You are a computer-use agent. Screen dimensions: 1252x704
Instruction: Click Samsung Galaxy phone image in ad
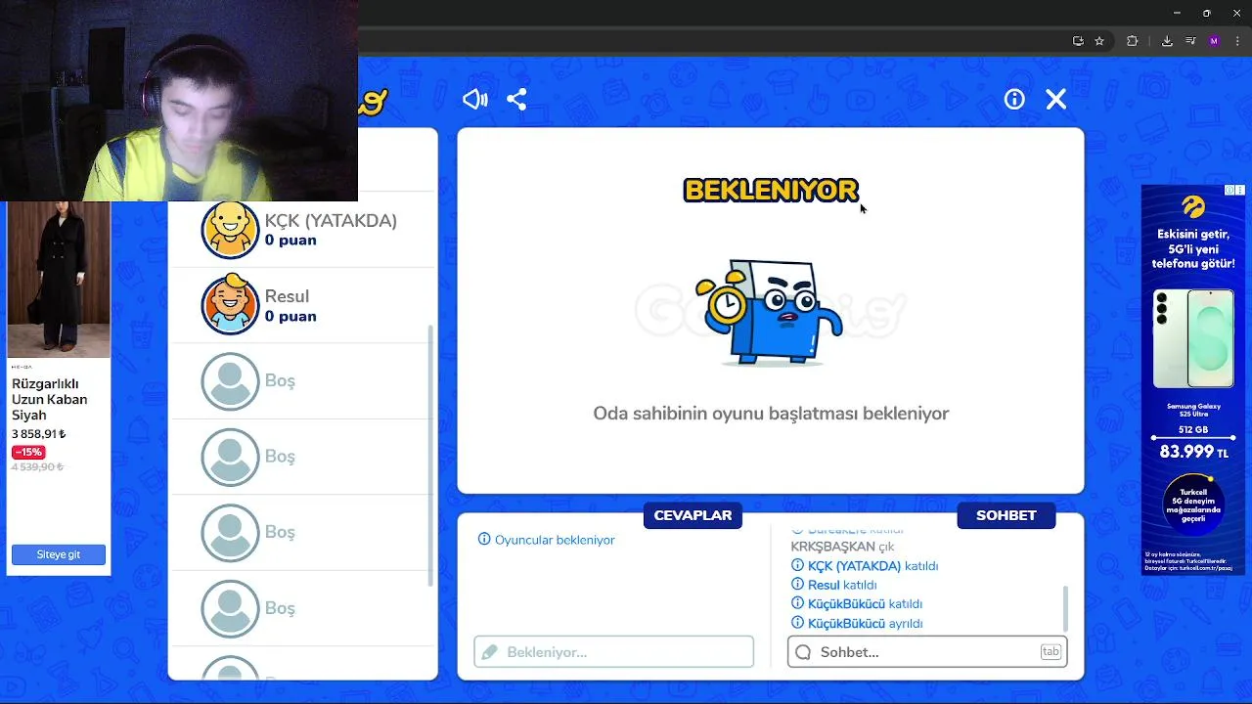[1193, 338]
